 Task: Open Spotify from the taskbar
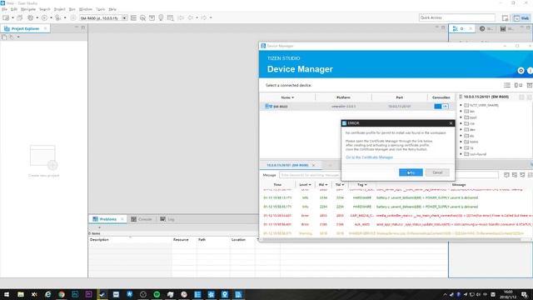click(157, 294)
